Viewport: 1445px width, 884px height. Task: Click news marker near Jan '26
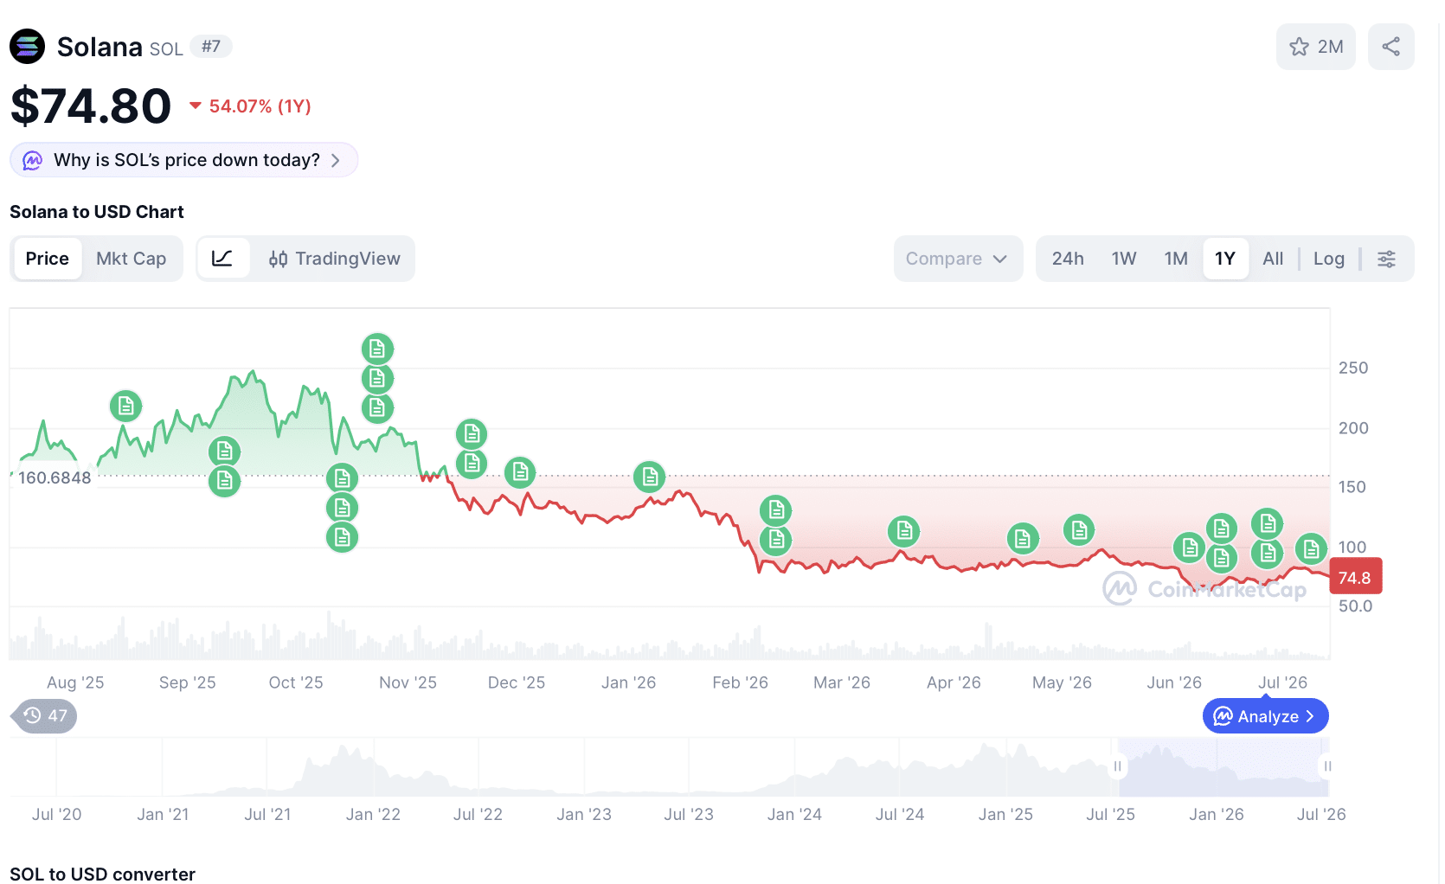click(649, 477)
